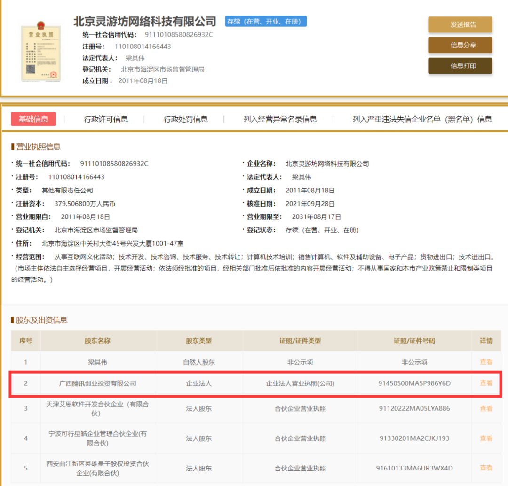View details for 西安曲江新区英雄量子股权投资合伙企业
Image resolution: width=508 pixels, height=486 pixels.
click(x=486, y=468)
